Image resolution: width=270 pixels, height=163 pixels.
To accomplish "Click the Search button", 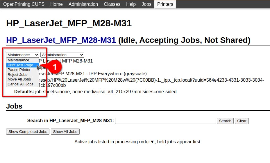I will (x=225, y=121).
